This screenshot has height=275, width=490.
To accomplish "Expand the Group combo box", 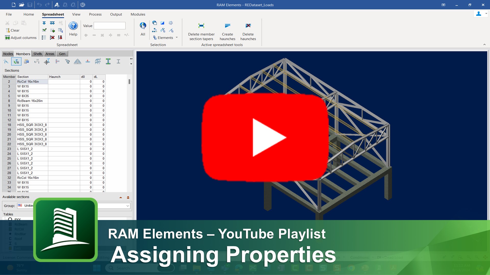I will [x=127, y=206].
